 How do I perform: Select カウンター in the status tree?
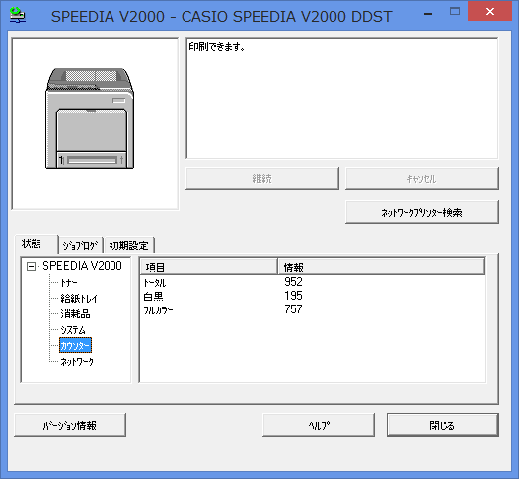(75, 346)
